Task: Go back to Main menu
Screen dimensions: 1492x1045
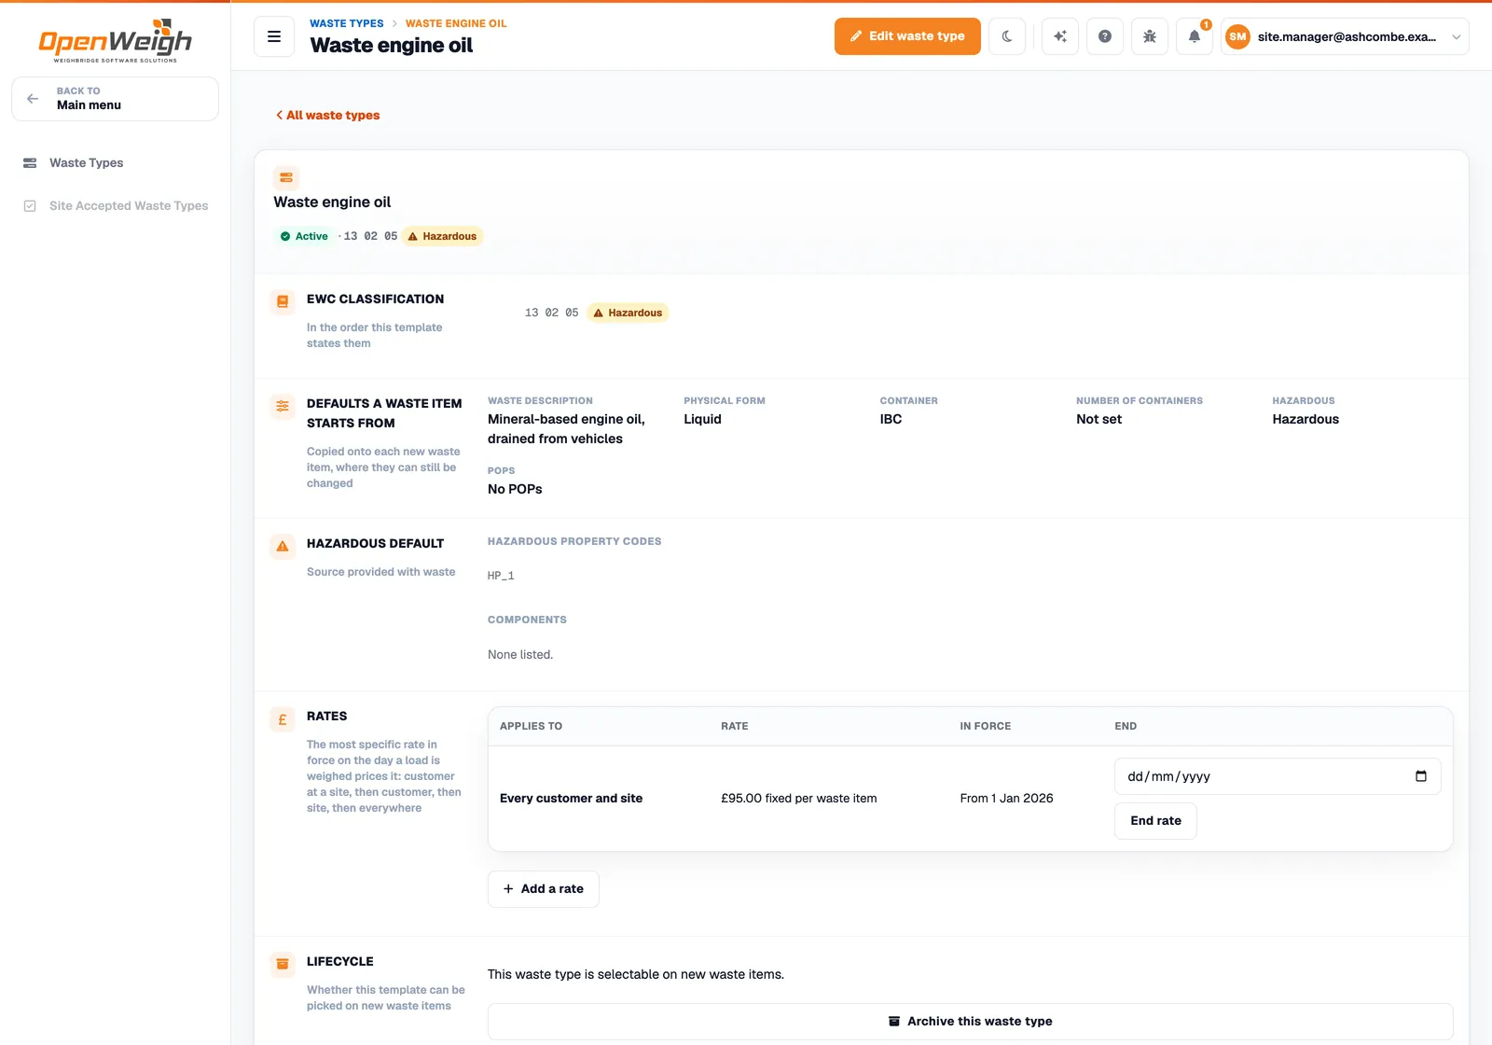Action: click(115, 99)
